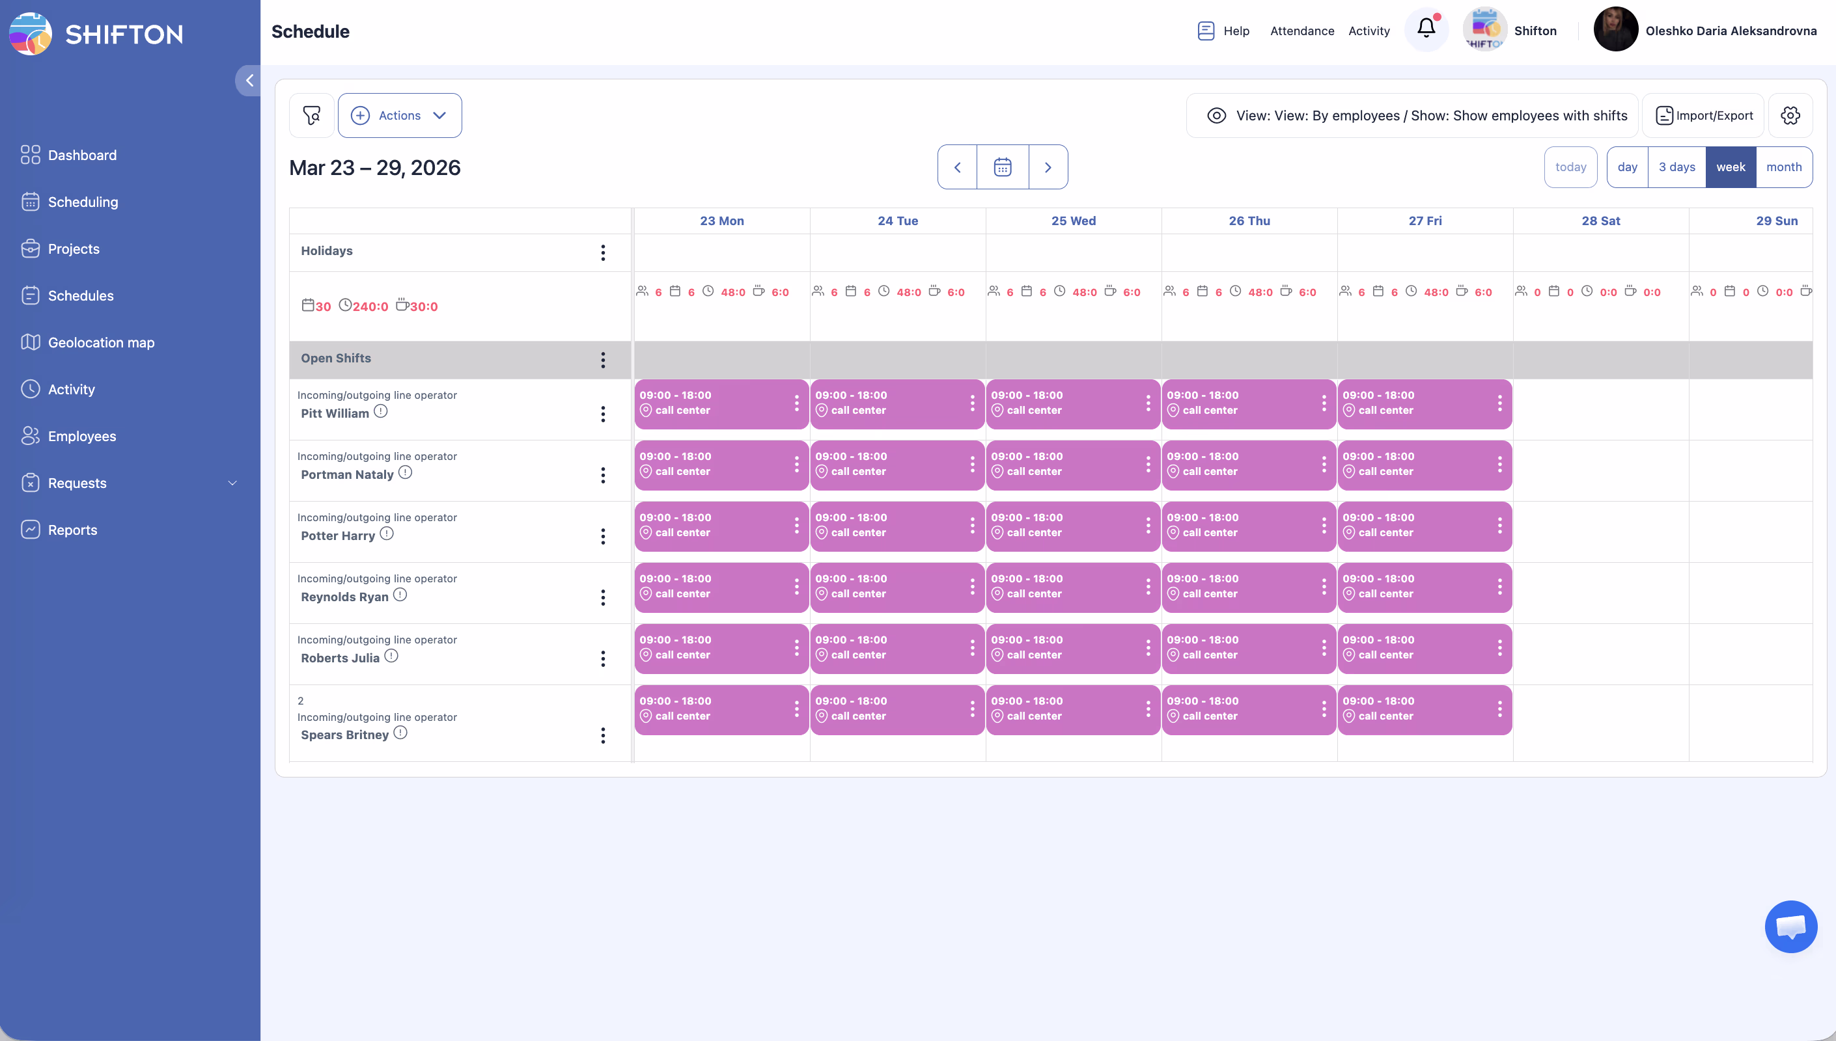Click the notification bell icon
Viewport: 1836px width, 1041px height.
click(x=1425, y=29)
